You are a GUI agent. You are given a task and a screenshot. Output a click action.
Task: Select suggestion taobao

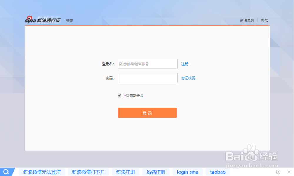218,172
